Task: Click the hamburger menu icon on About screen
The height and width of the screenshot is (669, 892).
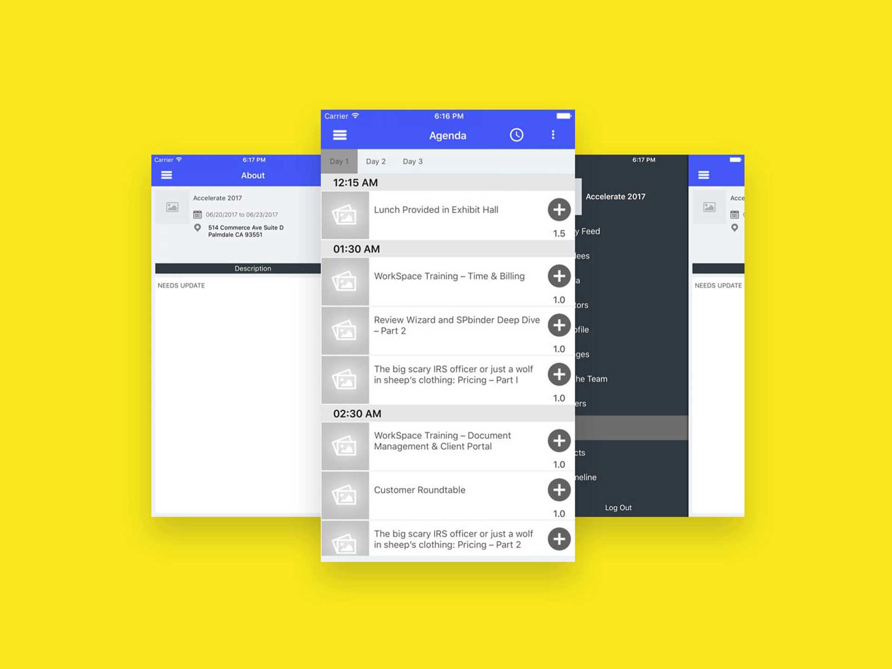Action: [166, 175]
